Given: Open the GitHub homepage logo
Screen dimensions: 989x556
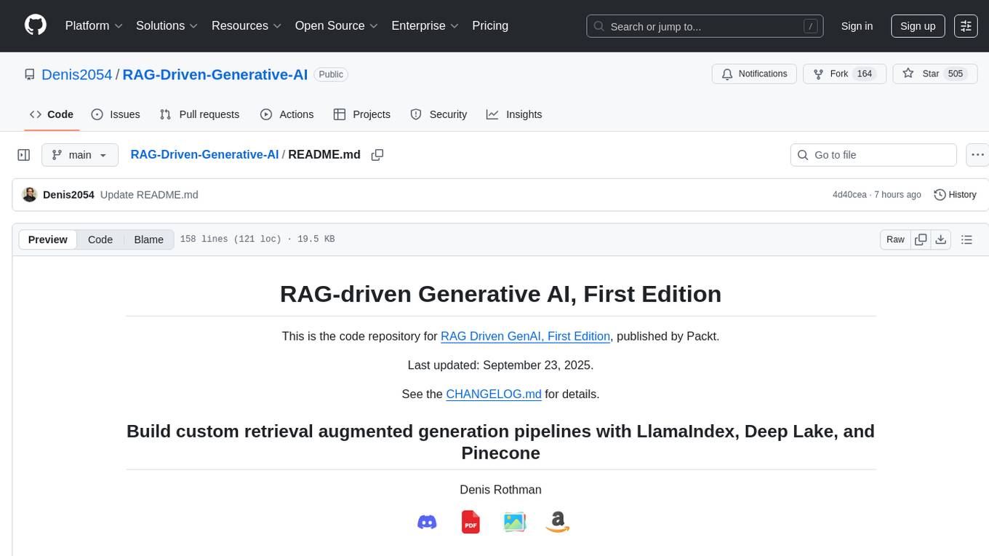Looking at the screenshot, I should click(36, 25).
